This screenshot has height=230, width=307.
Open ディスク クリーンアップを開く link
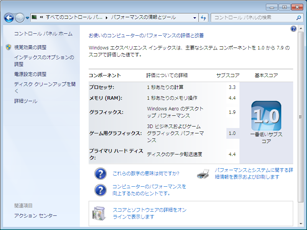point(45,87)
